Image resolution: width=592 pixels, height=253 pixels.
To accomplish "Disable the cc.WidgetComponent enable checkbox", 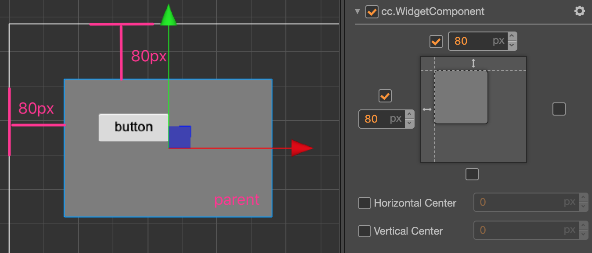I will (372, 12).
